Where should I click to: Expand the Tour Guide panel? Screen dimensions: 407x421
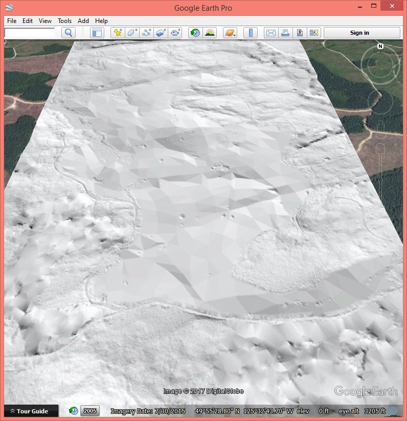pos(31,411)
